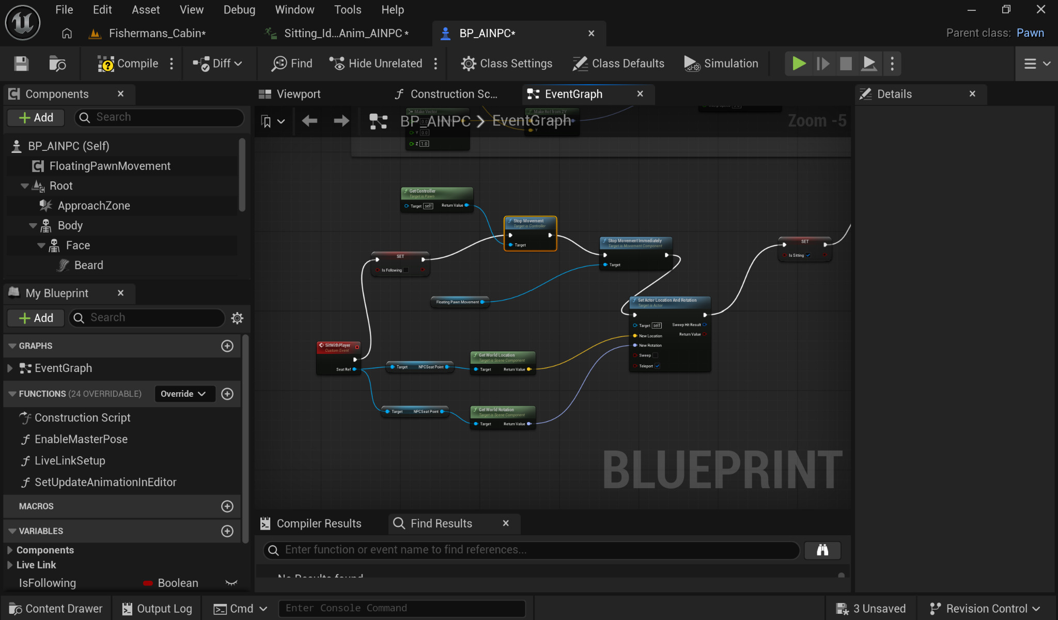Click the Stop playback button
This screenshot has width=1058, height=620.
pos(846,64)
